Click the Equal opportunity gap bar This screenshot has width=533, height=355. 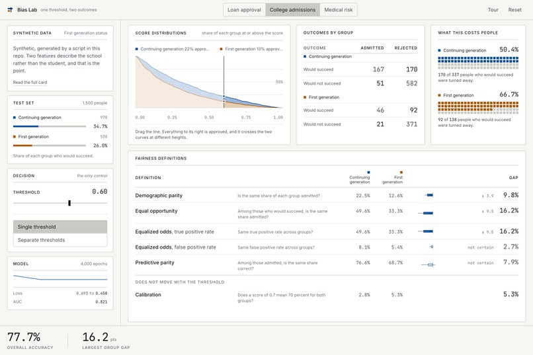[426, 213]
